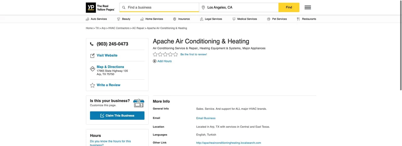This screenshot has width=402, height=146.
Task: Click the More Info heading
Action: (x=161, y=102)
